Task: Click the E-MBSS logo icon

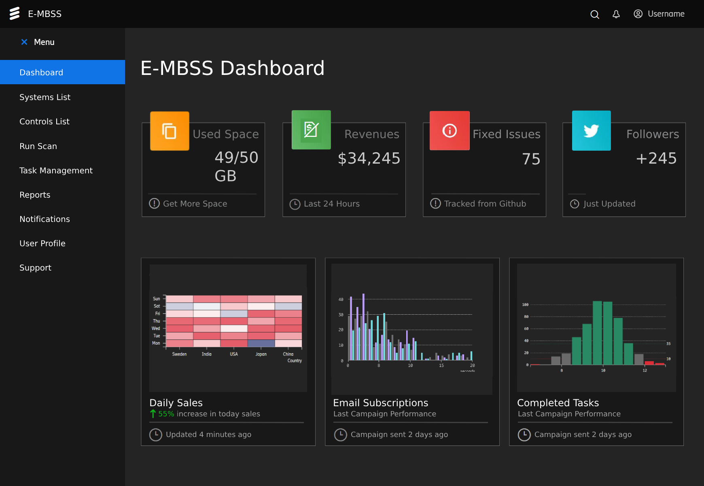Action: tap(15, 14)
